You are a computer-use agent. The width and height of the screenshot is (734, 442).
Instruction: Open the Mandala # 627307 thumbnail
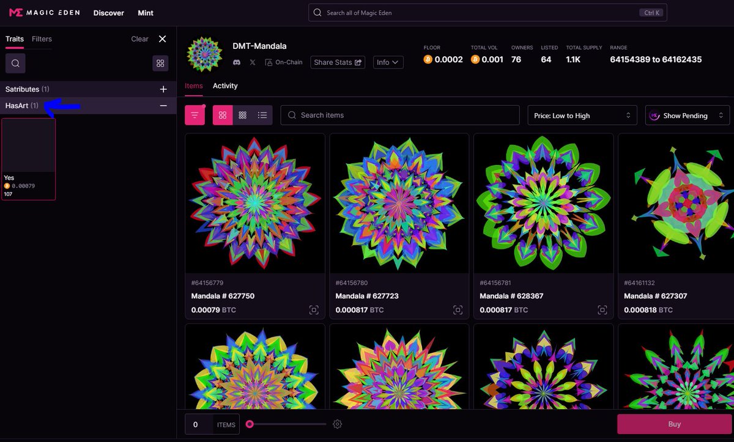(x=677, y=204)
